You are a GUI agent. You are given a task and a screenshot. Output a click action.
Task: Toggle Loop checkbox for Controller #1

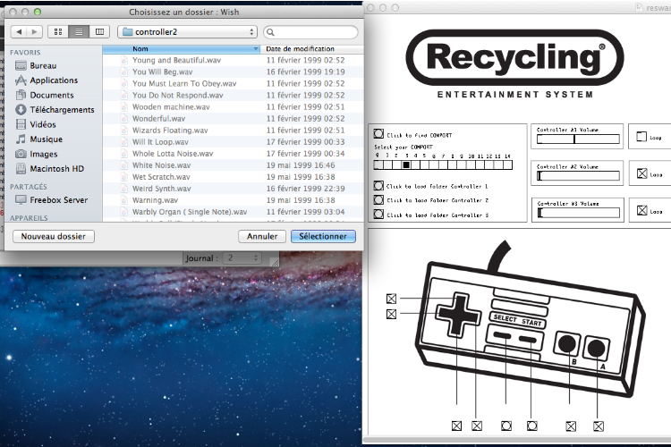[641, 137]
